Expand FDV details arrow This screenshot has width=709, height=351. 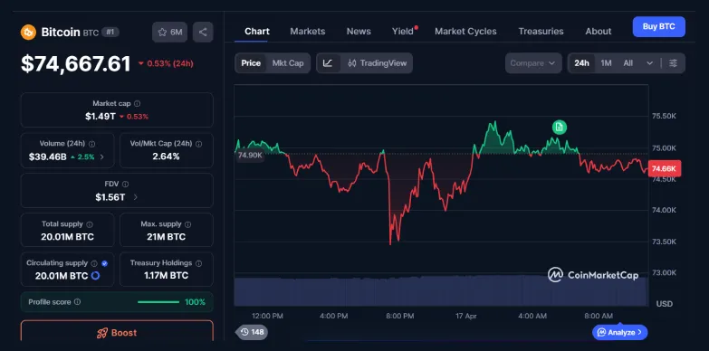click(136, 197)
